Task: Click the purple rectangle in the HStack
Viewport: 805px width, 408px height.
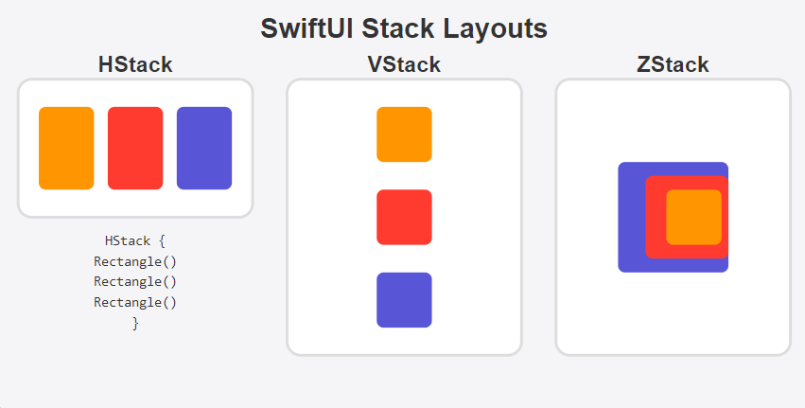Action: [204, 148]
